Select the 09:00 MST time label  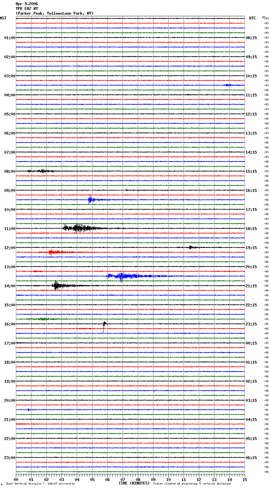click(x=10, y=191)
